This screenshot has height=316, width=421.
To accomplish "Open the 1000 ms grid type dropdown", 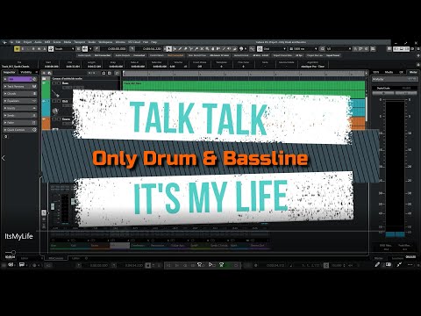I will point(303,48).
